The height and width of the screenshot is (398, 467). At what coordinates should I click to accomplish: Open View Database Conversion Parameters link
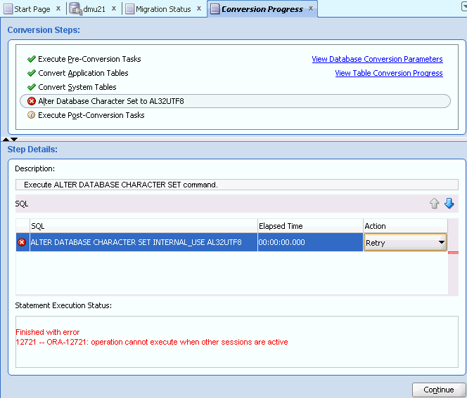[x=377, y=59]
